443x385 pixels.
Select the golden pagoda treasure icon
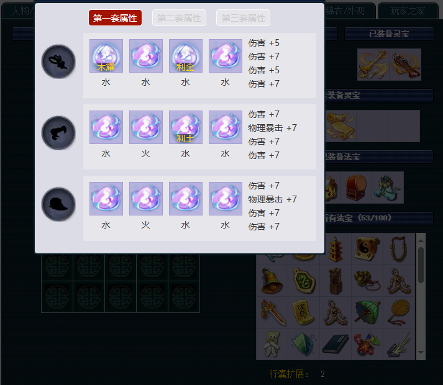(x=336, y=249)
